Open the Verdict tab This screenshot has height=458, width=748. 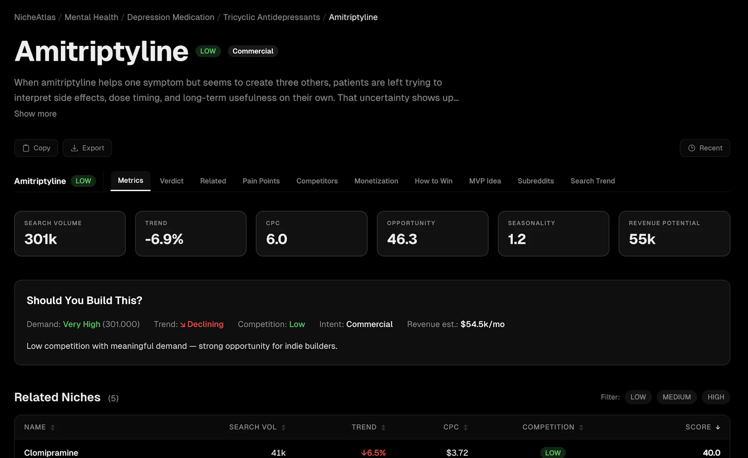172,181
